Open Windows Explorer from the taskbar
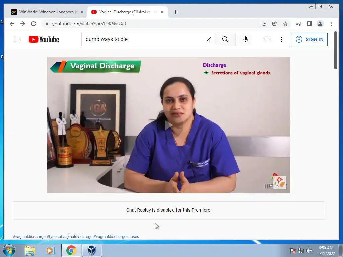The height and width of the screenshot is (257, 343). [x=30, y=250]
